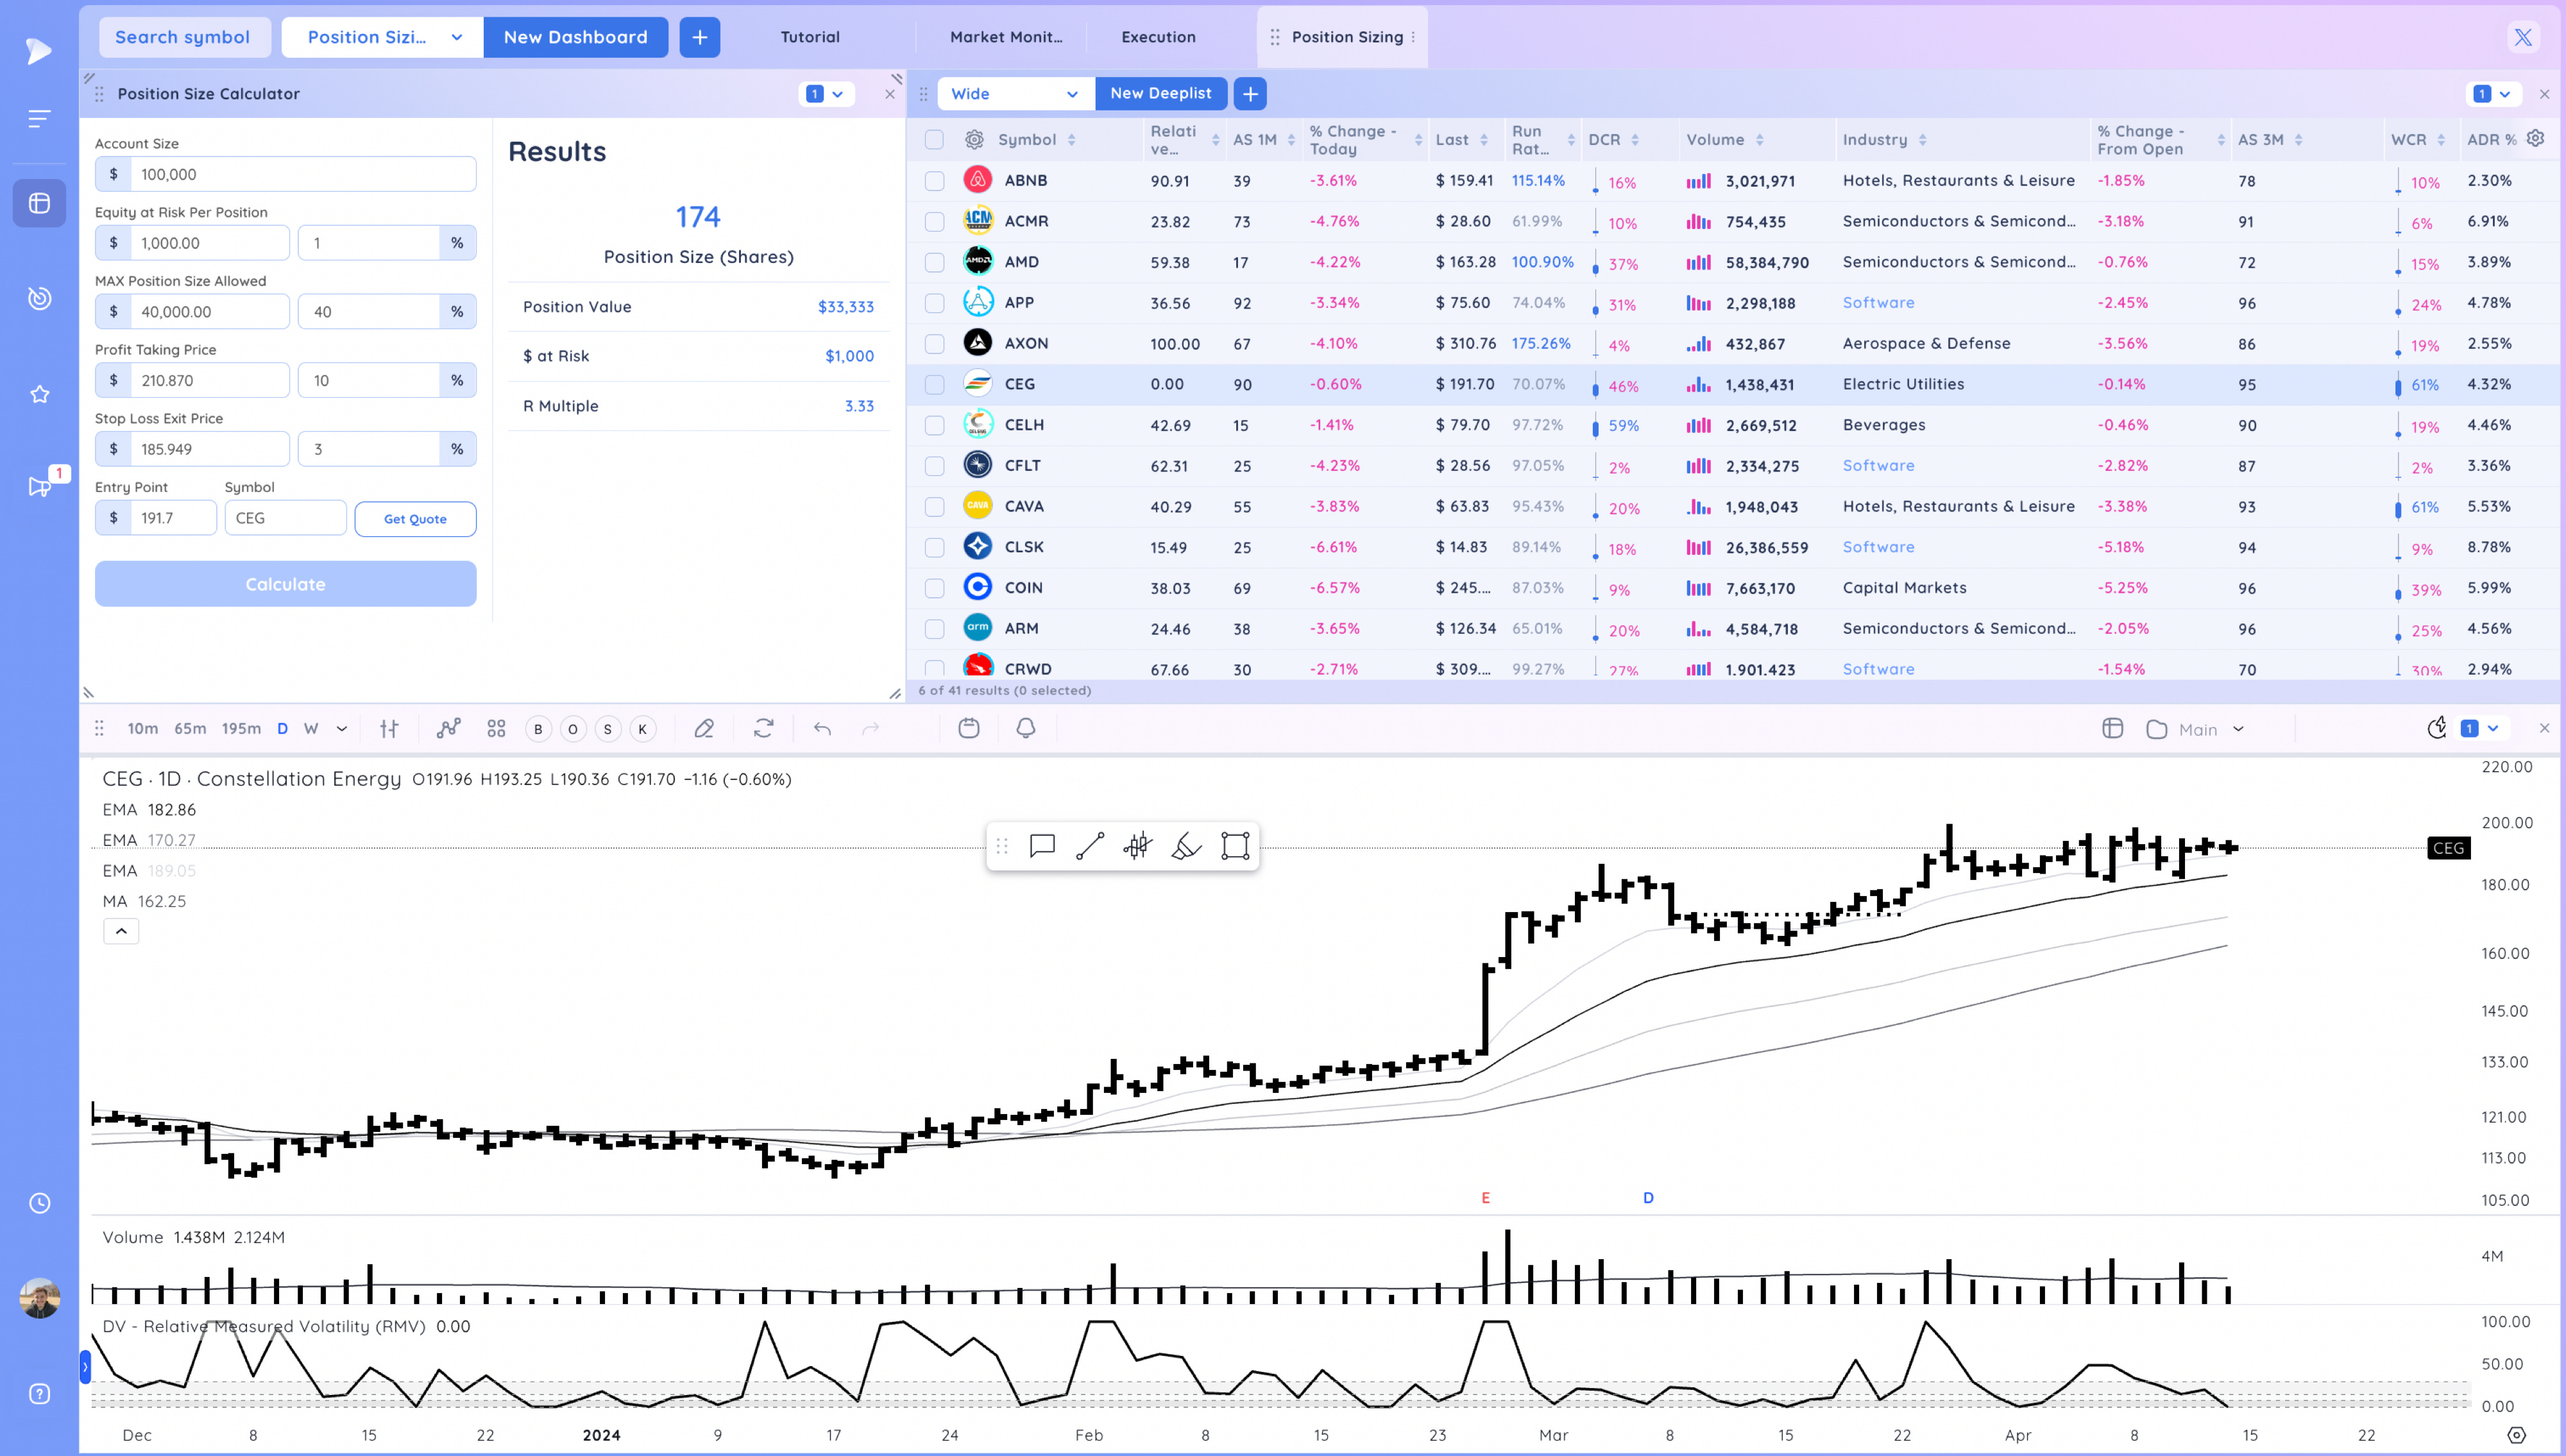
Task: Open the indicators settings on the chart toolbar
Action: 390,728
